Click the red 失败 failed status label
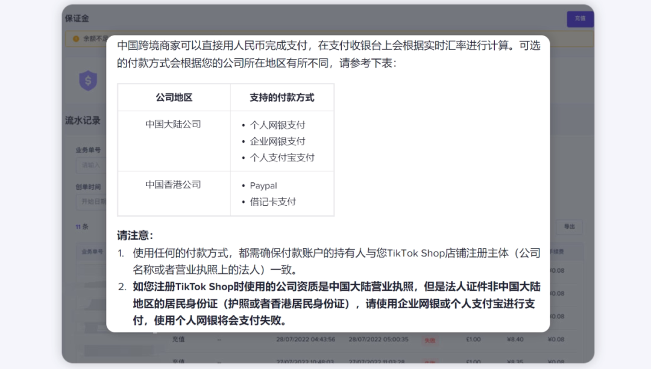 (x=430, y=340)
